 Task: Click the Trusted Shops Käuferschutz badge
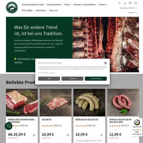(x=137, y=127)
